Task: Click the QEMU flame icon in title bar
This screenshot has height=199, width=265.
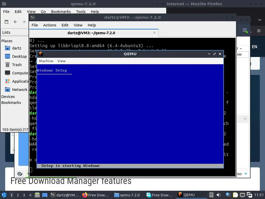Action: point(41,54)
